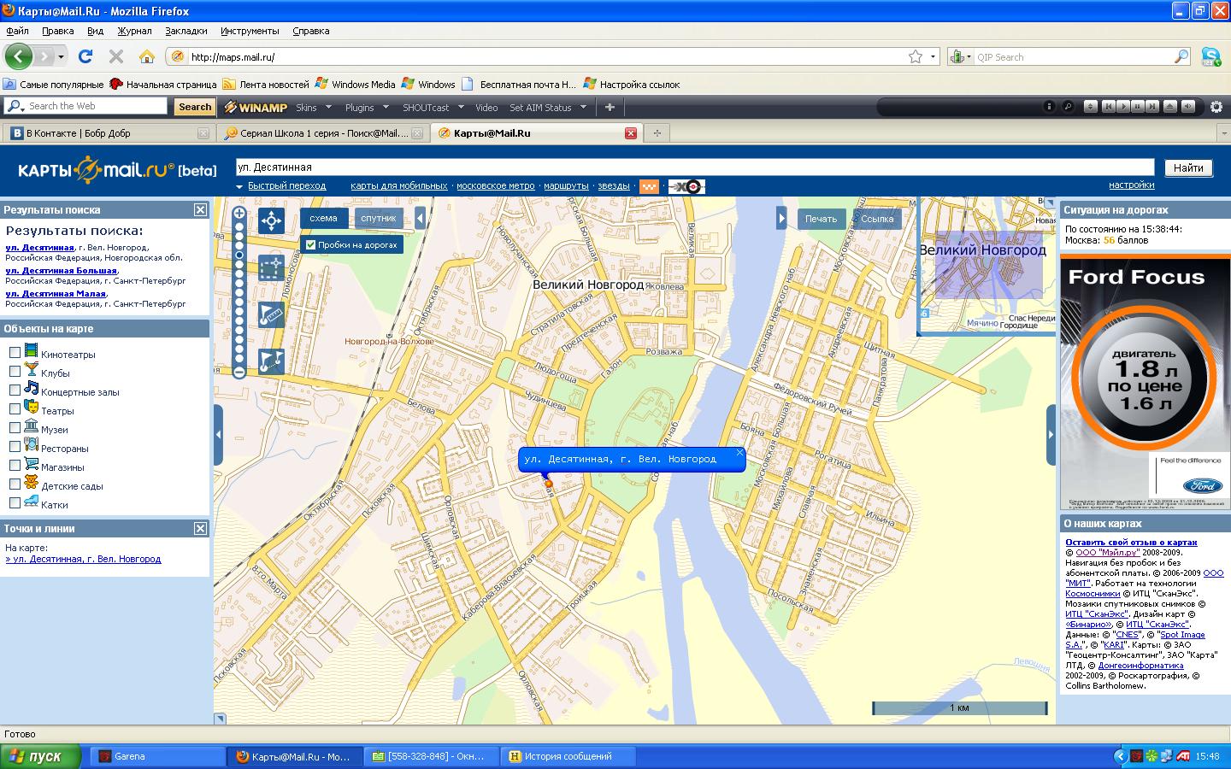Bookmark this page with the star

916,56
